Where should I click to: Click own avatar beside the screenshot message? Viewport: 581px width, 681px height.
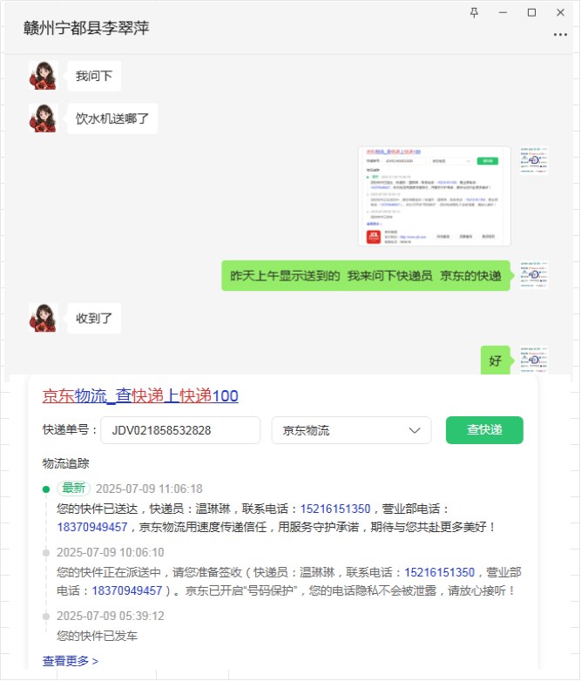click(534, 160)
